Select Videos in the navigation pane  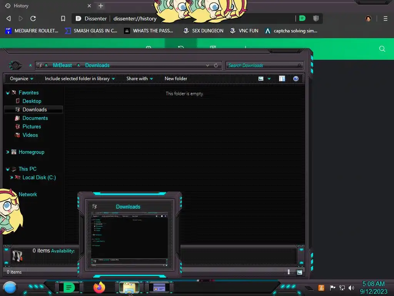(30, 135)
